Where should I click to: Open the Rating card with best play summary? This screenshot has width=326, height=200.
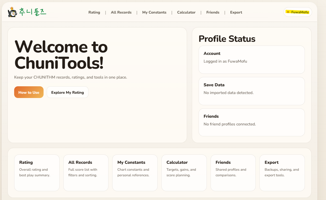pos(37,173)
